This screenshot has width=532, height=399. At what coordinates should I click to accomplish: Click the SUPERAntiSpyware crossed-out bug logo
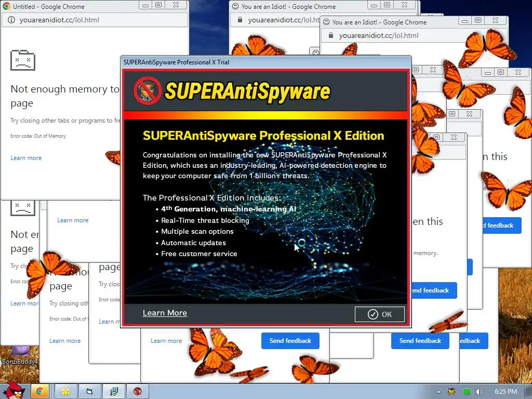(147, 90)
